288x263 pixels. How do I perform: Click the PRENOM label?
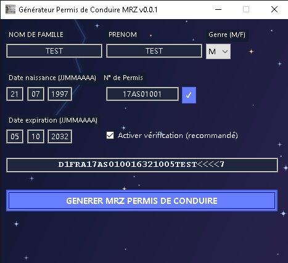123,34
